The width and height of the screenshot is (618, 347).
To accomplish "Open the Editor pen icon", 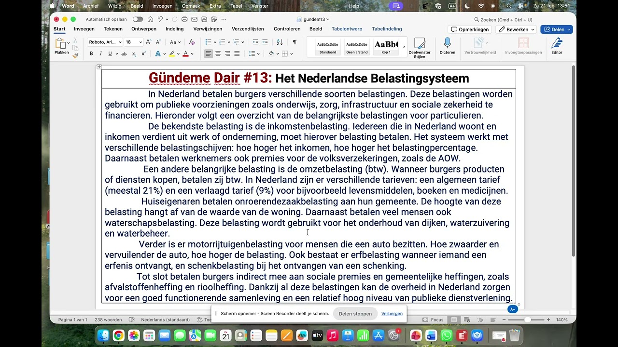I will [557, 46].
